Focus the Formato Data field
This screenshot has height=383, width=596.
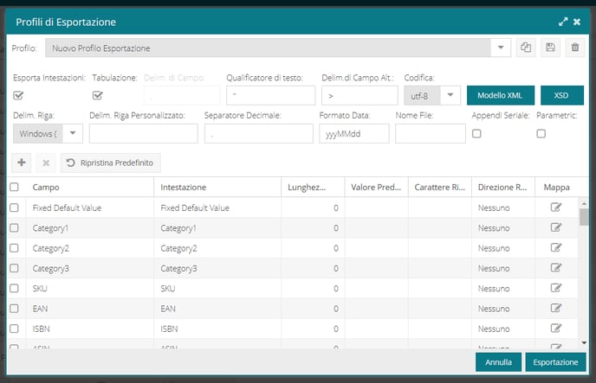(353, 133)
